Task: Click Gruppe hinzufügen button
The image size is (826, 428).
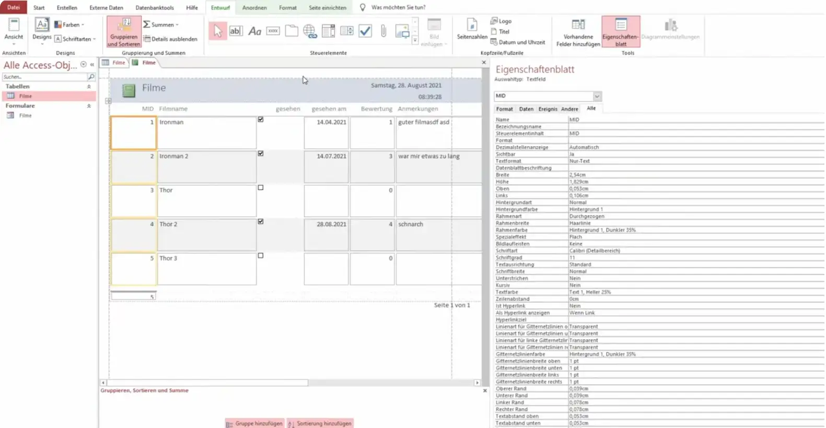Action: [x=254, y=423]
